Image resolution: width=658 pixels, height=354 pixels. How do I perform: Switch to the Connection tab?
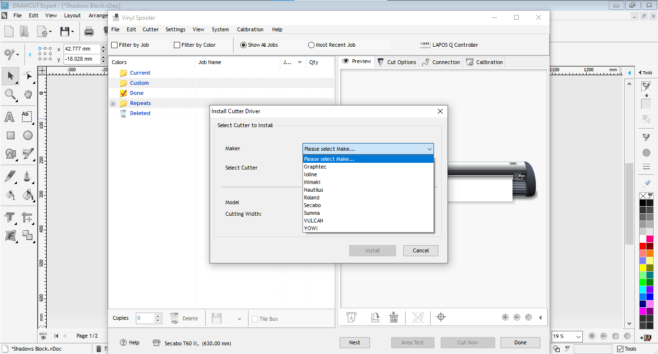(441, 62)
